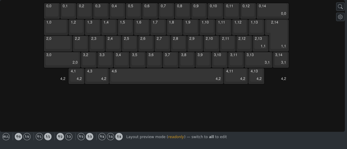Image resolution: width=347 pixels, height=149 pixels.
Task: Click the key labeled 0,0 at top-left
Action: (x=52, y=11)
